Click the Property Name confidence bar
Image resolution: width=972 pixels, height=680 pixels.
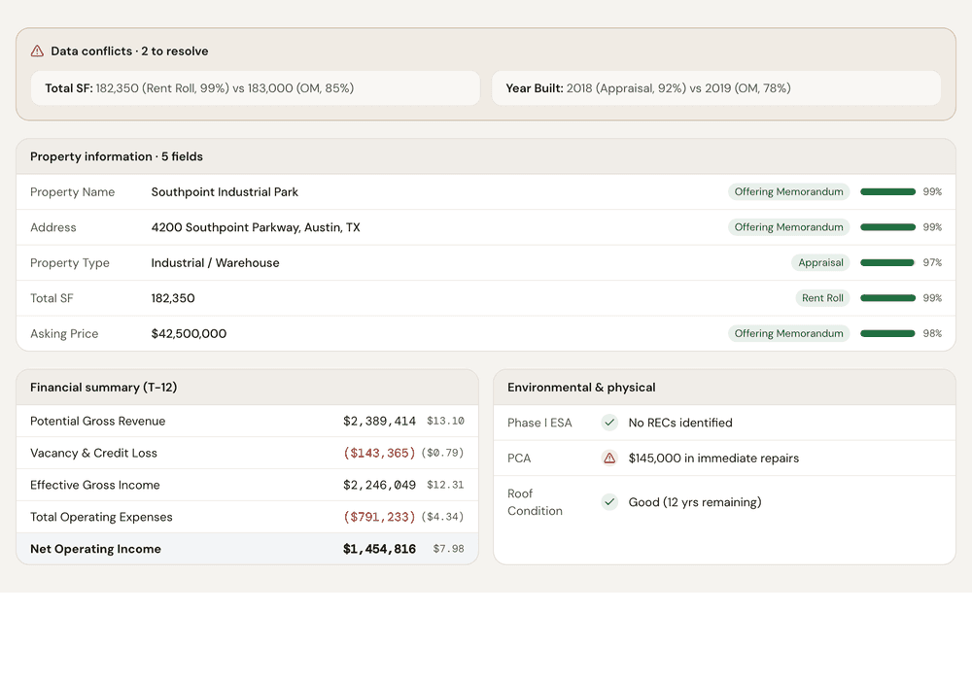pos(887,192)
